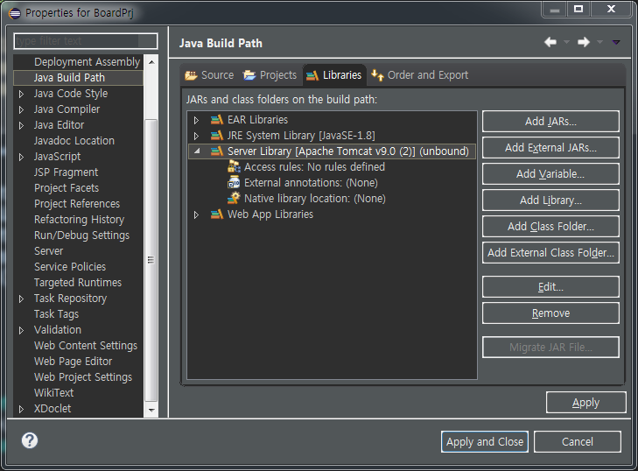638x471 pixels.
Task: Select the Libraries tab
Action: click(x=334, y=75)
